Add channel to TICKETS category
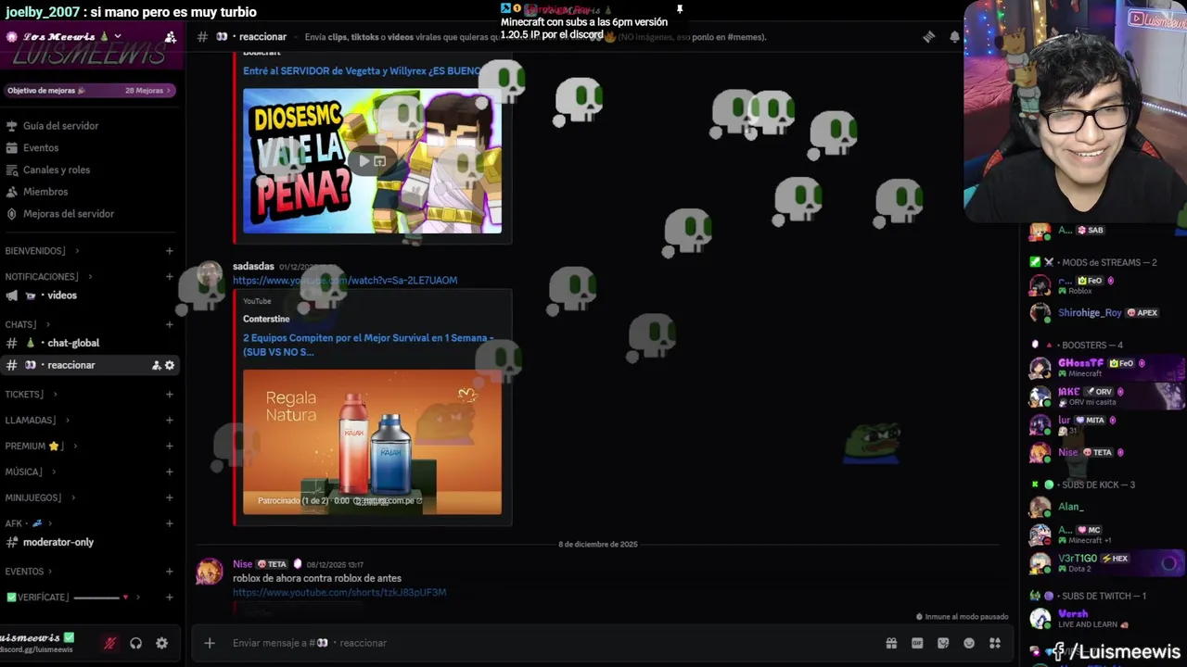 pos(170,395)
